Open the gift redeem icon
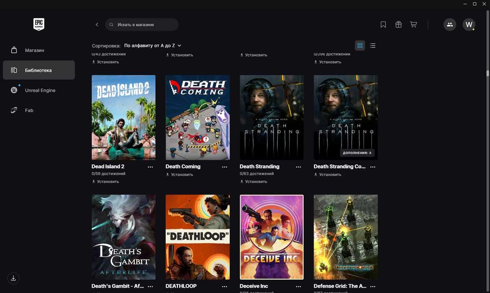The image size is (490, 293). (398, 24)
